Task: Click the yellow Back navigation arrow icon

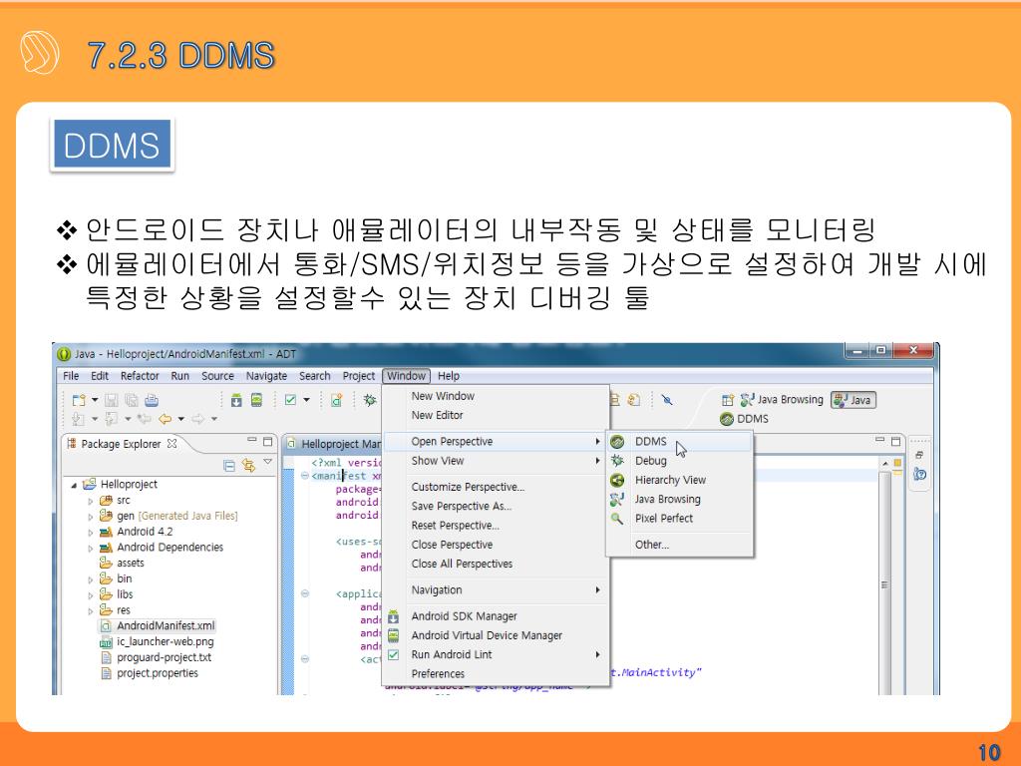Action: pos(166,419)
